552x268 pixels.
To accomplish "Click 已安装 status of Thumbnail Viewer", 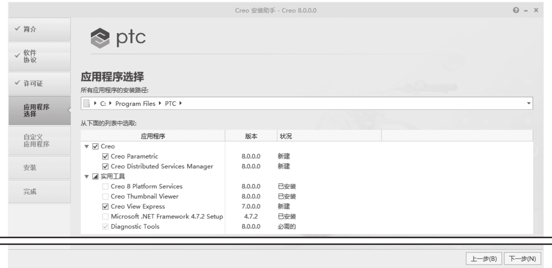I will click(287, 196).
